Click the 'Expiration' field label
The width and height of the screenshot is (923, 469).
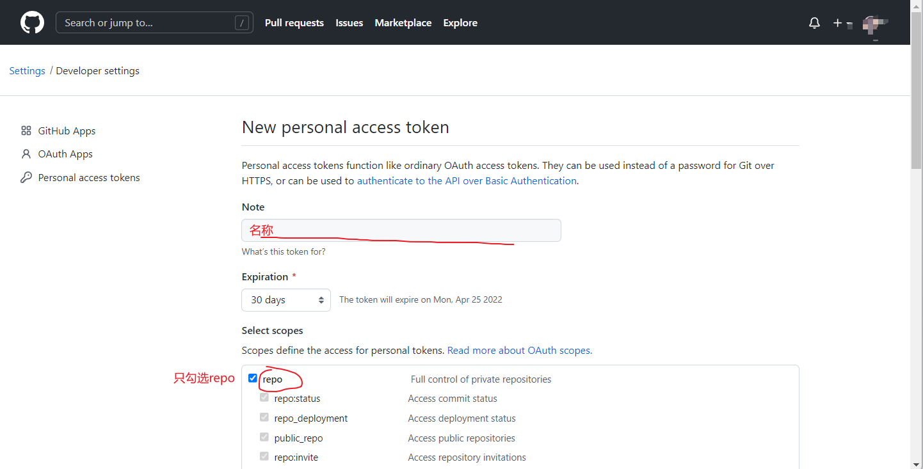click(265, 277)
